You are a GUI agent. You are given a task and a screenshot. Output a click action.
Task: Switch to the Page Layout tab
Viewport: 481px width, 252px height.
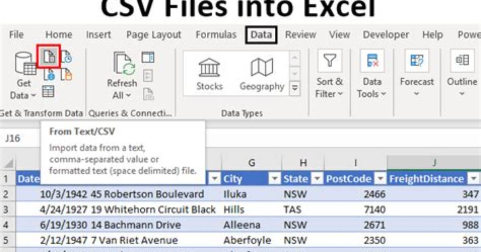point(154,35)
